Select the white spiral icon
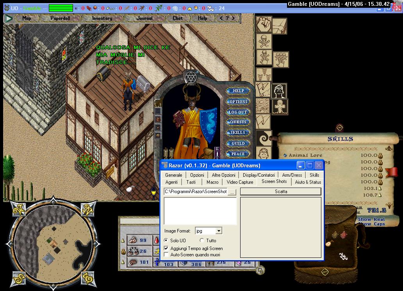 [x=264, y=138]
